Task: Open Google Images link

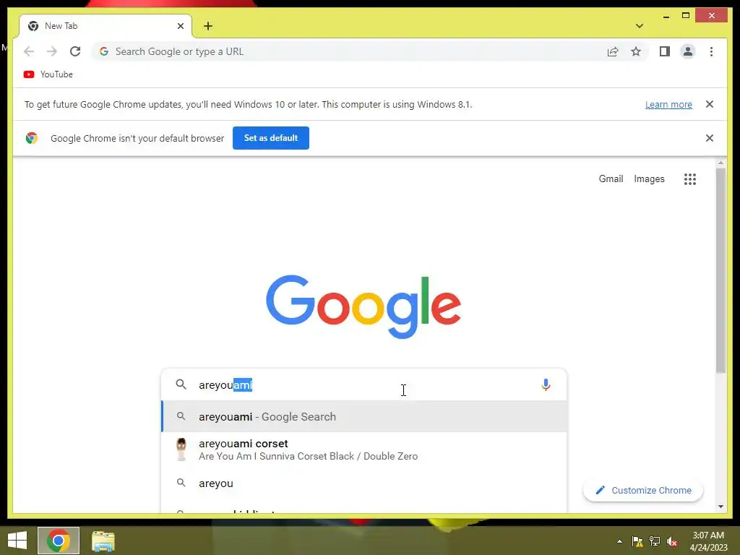Action: point(649,179)
